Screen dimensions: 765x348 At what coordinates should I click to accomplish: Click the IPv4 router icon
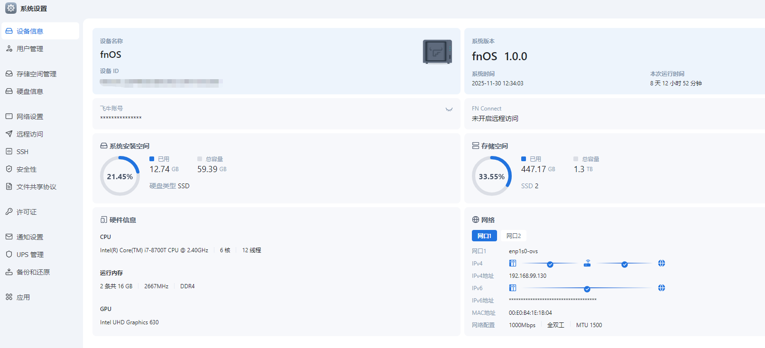coord(587,263)
